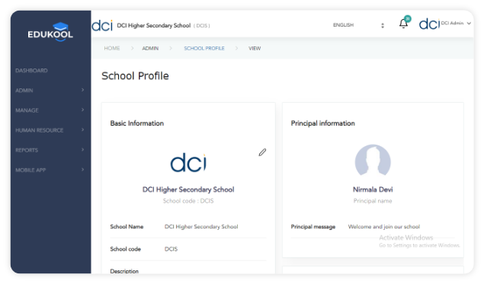Image resolution: width=484 pixels, height=284 pixels.
Task: Click the centered school name under the card logo
Action: (188, 190)
